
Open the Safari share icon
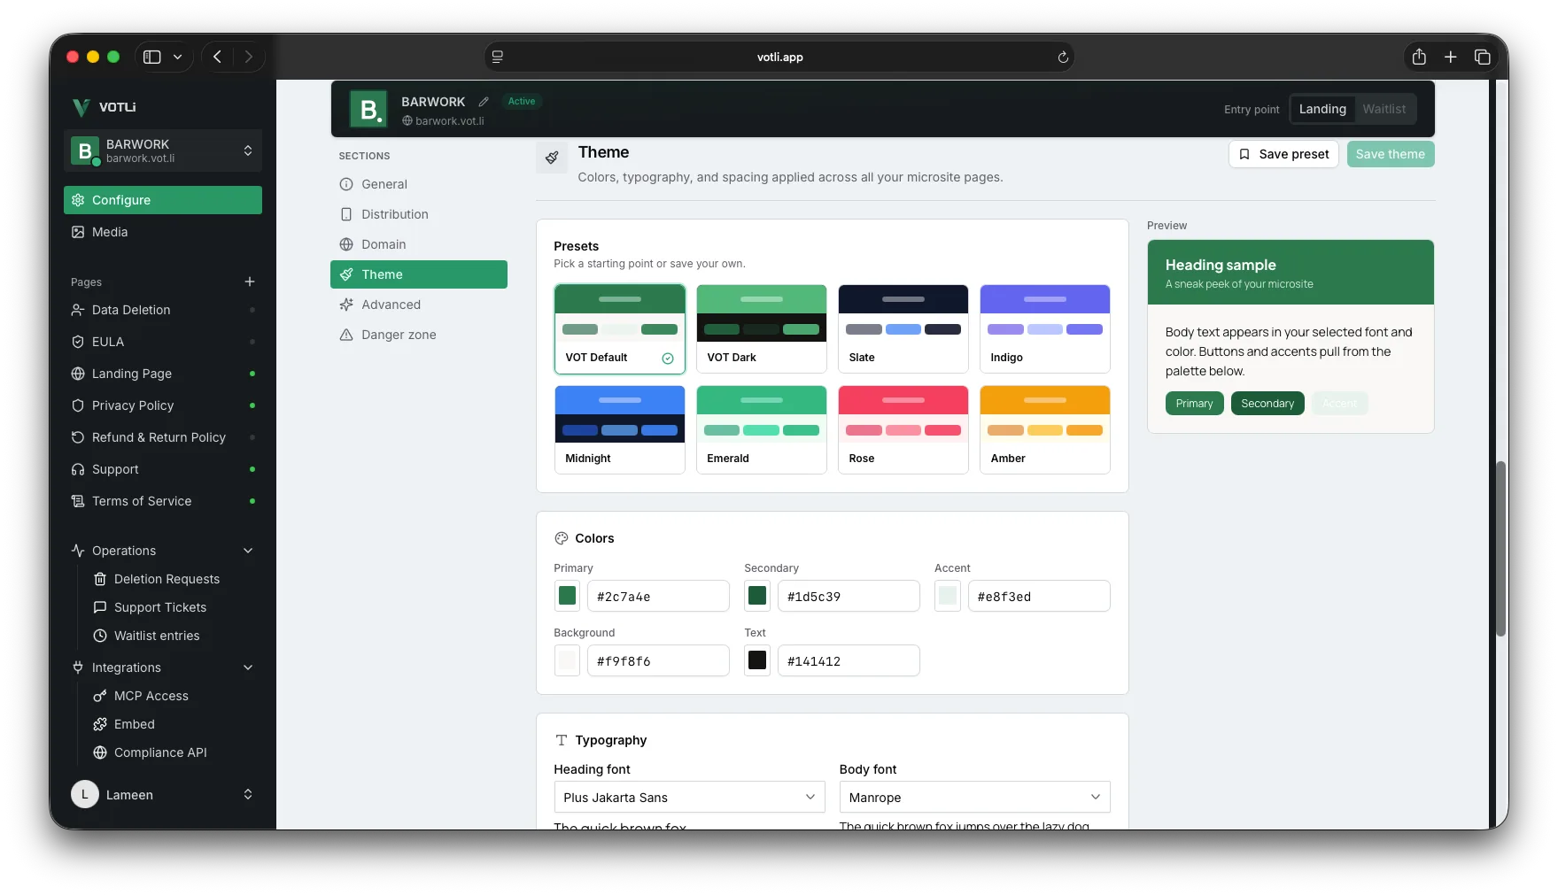tap(1419, 57)
